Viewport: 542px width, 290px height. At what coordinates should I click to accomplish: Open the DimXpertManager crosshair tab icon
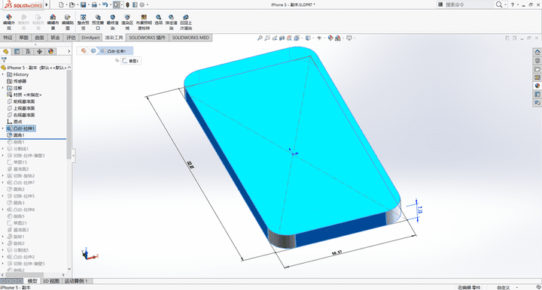(39, 51)
